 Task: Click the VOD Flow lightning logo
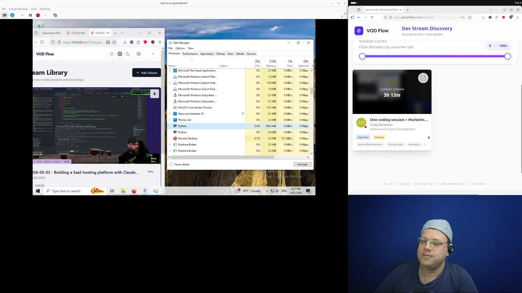point(358,31)
